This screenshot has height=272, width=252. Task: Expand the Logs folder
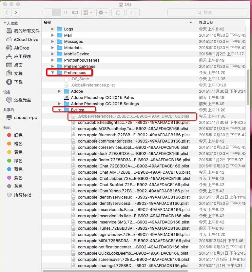[x=52, y=29]
